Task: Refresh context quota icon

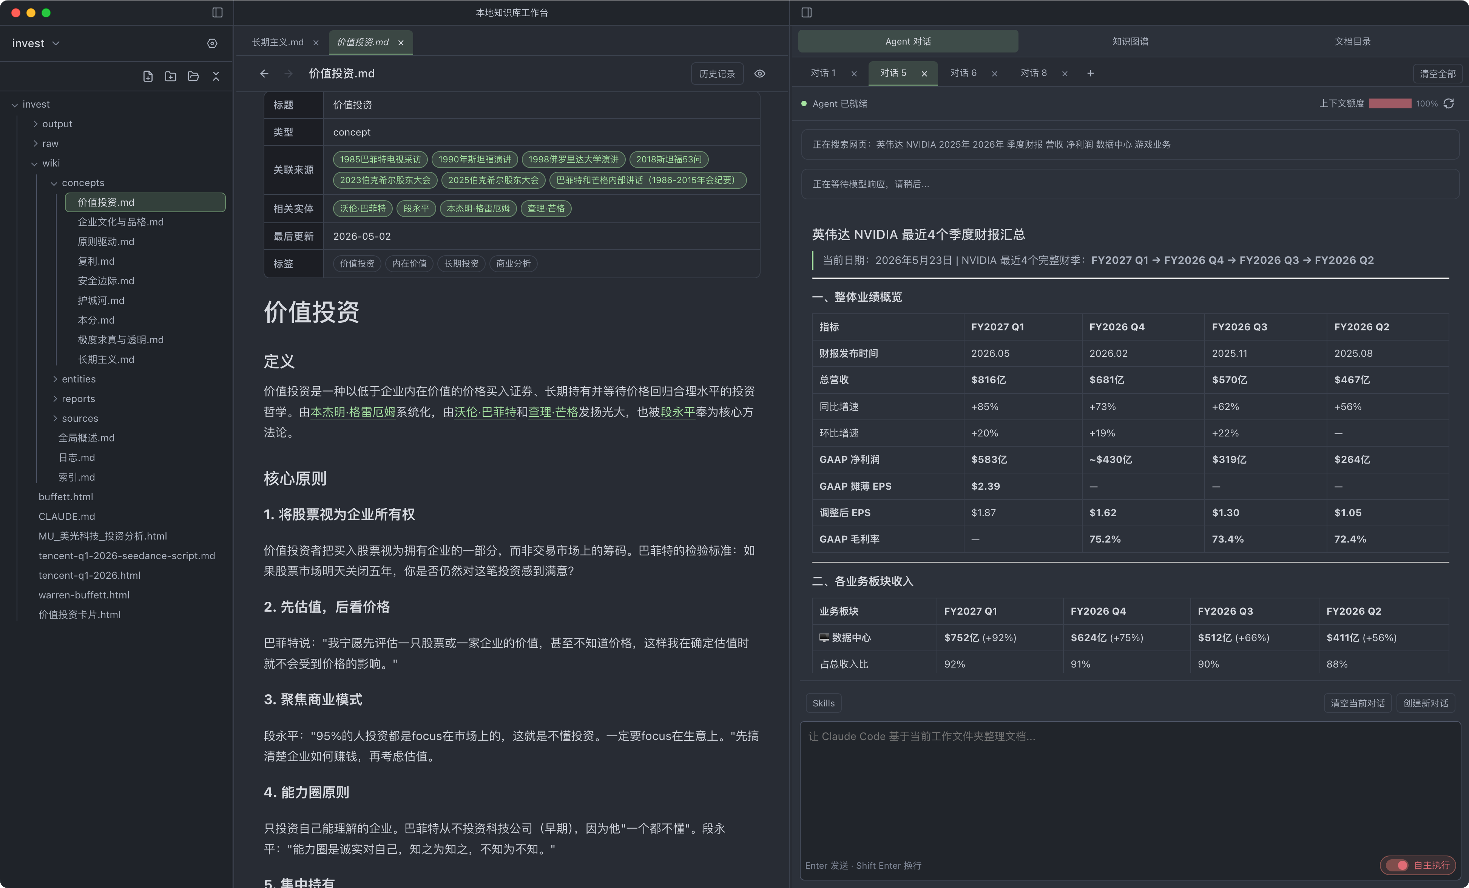Action: 1449,104
